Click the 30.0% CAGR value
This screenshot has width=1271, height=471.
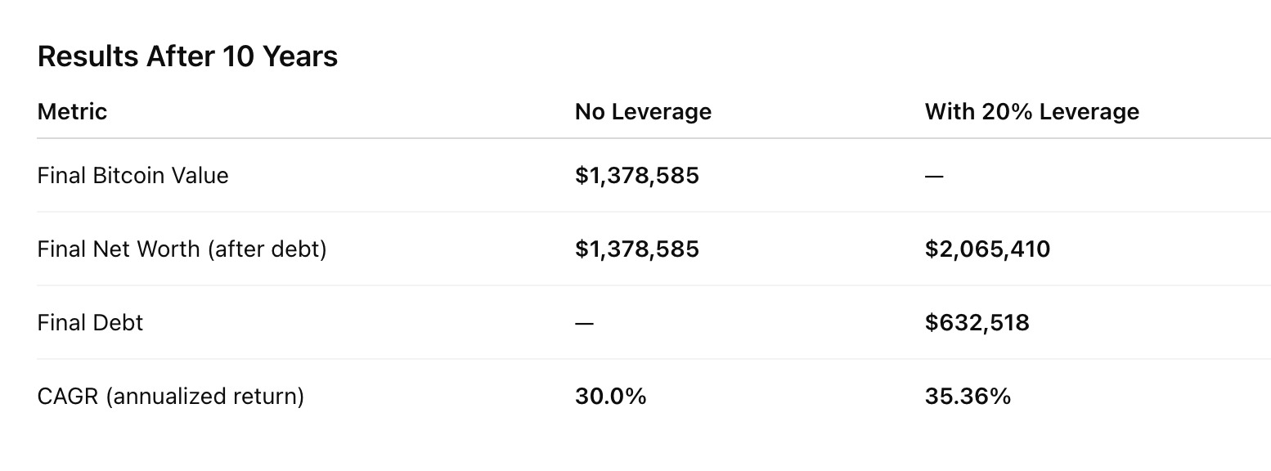pos(610,396)
